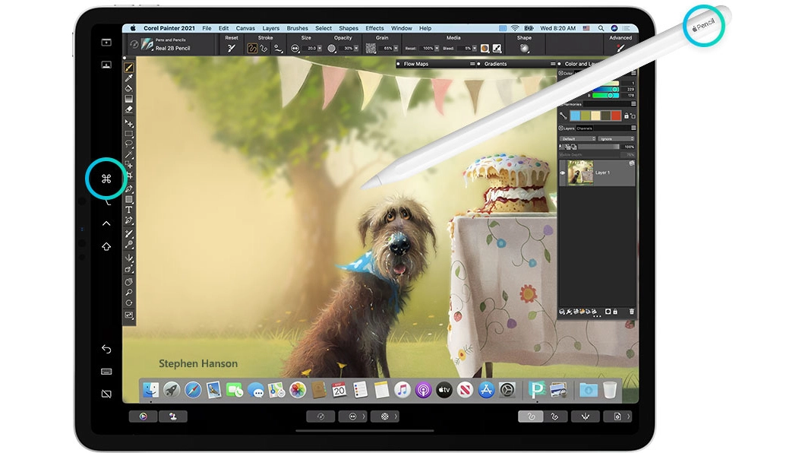Image resolution: width=805 pixels, height=453 pixels.
Task: Activate the Crop tool
Action: pyautogui.click(x=129, y=176)
